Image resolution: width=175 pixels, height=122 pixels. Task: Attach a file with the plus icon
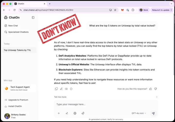pyautogui.click(x=59, y=113)
